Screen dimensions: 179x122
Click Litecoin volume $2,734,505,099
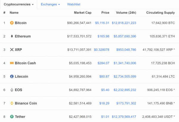point(125,76)
